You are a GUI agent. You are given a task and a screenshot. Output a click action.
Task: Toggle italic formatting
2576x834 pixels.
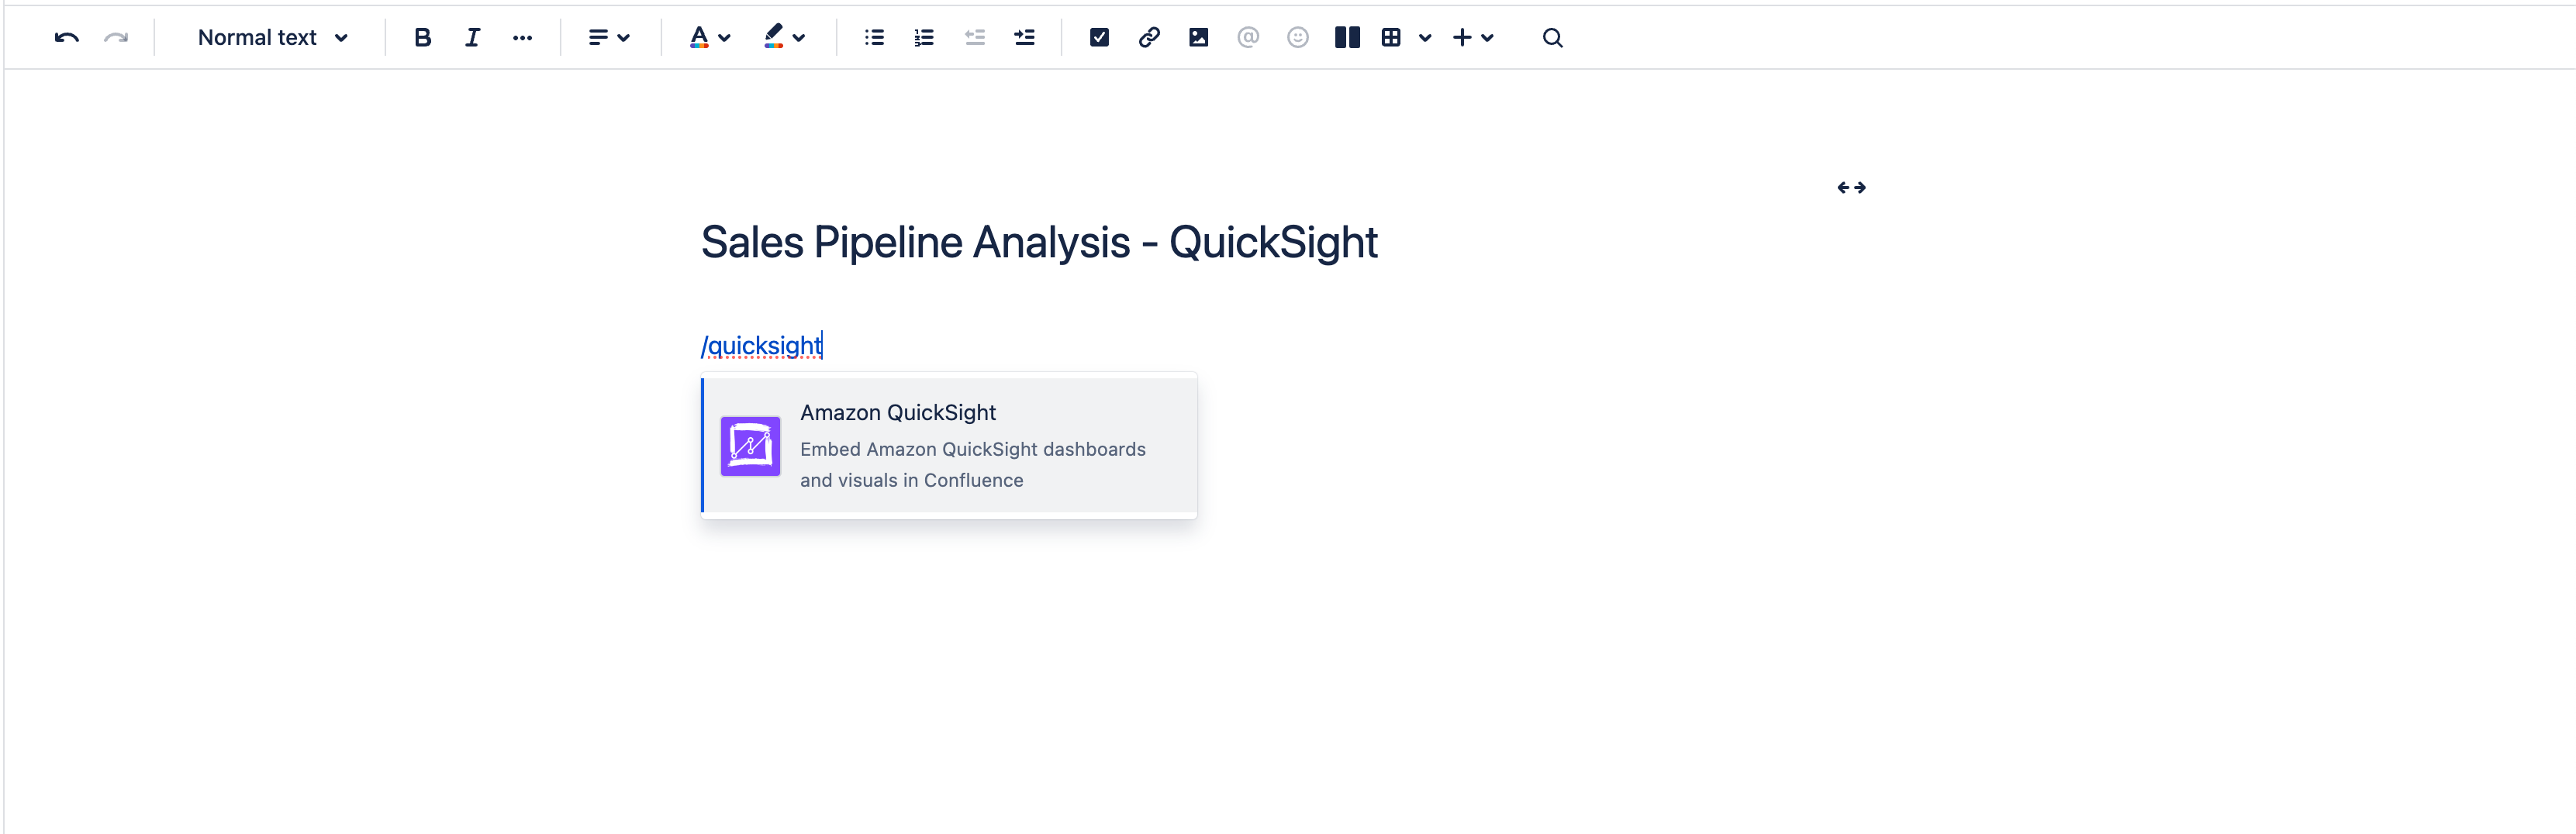[x=472, y=38]
